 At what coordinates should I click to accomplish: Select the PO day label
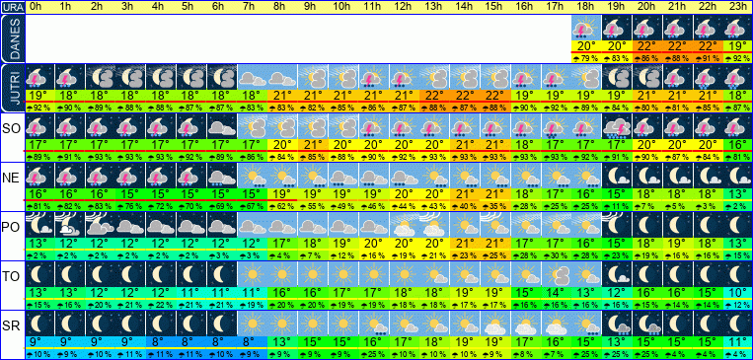click(x=11, y=227)
